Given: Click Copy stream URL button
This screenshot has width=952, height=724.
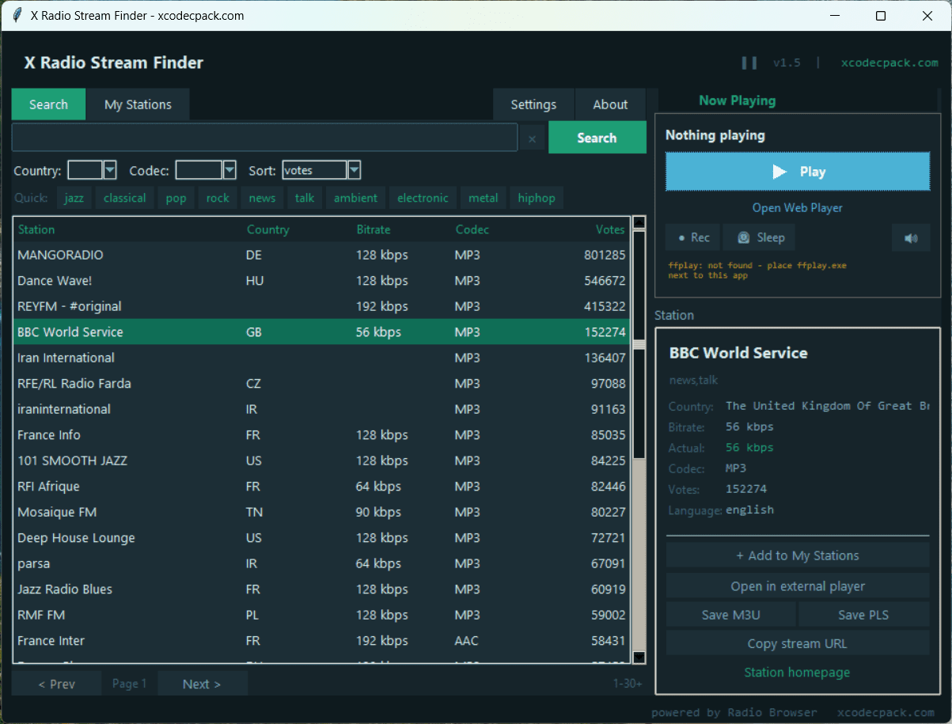Looking at the screenshot, I should tap(798, 643).
